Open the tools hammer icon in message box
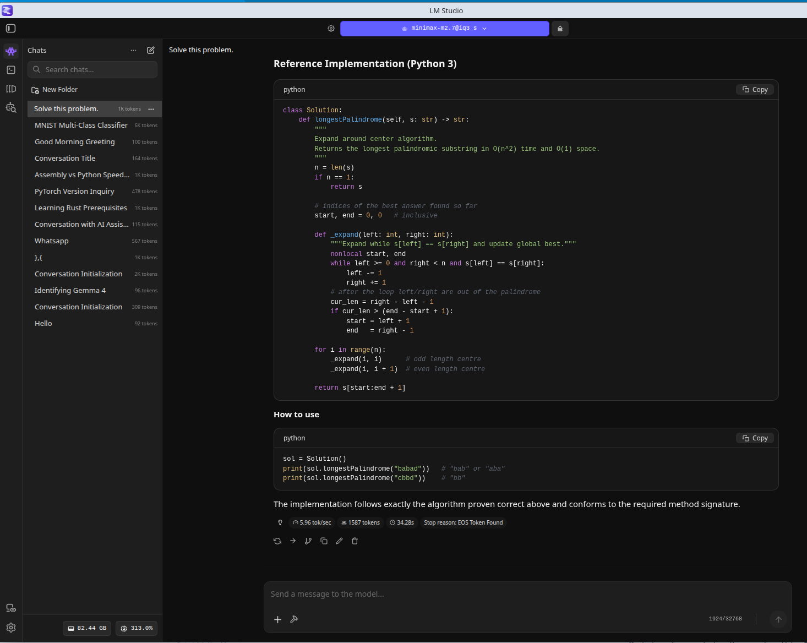Viewport: 807px width, 643px height. [294, 619]
